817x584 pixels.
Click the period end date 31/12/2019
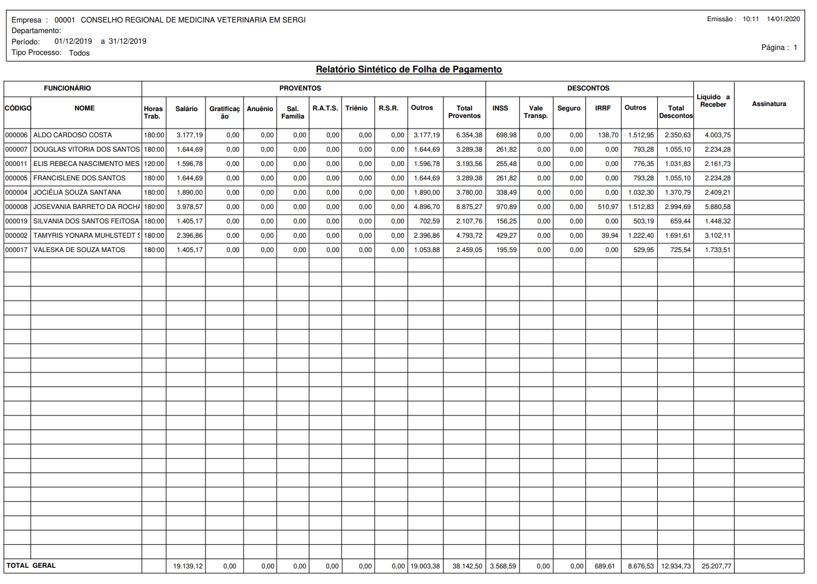click(x=127, y=41)
